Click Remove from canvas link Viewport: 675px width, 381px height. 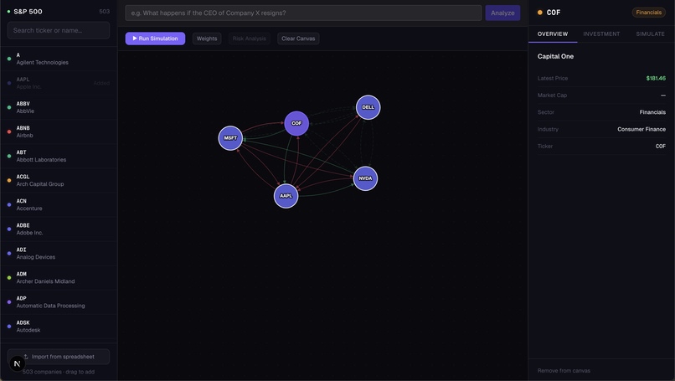point(564,371)
